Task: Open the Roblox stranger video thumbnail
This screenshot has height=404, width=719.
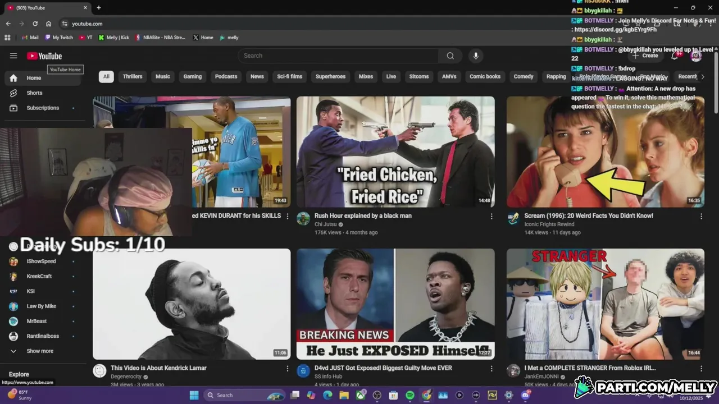Action: [605, 304]
